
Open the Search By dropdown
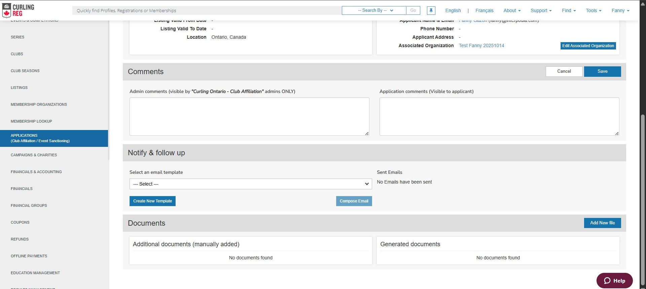(374, 10)
